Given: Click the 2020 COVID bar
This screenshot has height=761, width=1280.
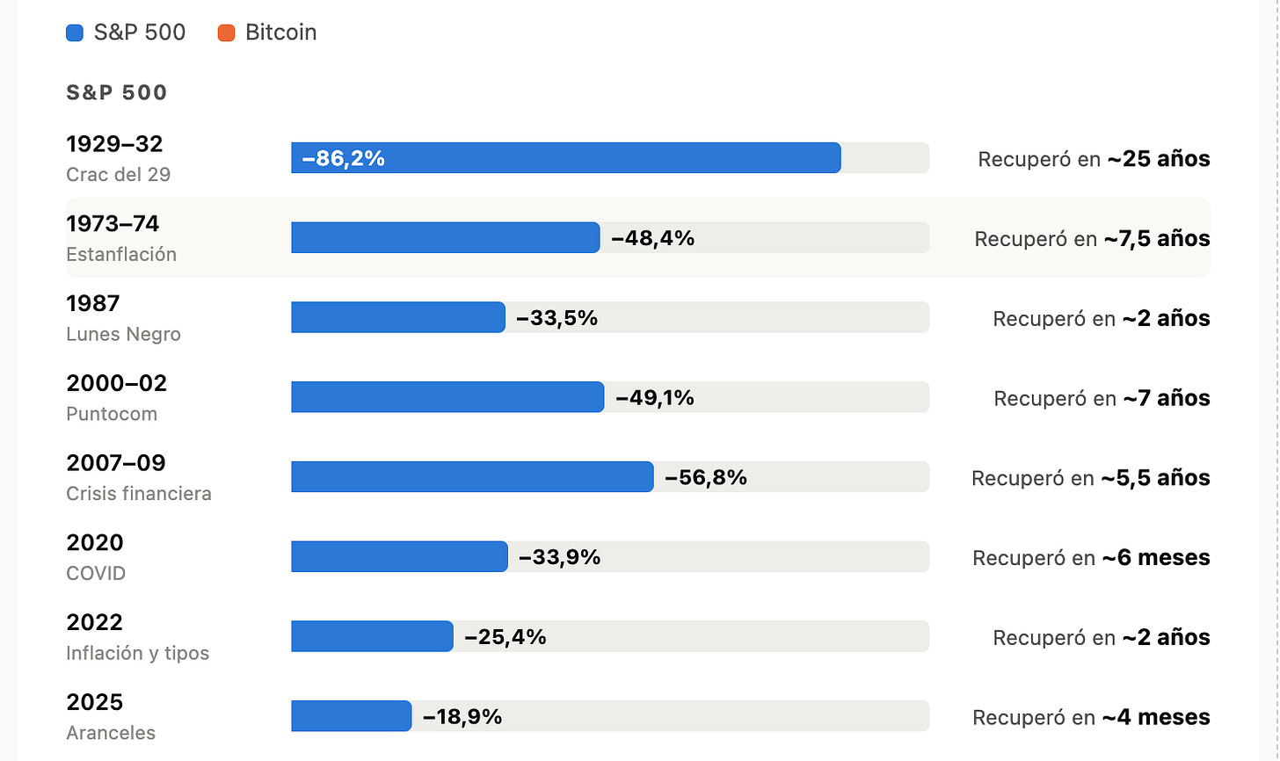Looking at the screenshot, I should click(x=400, y=557).
